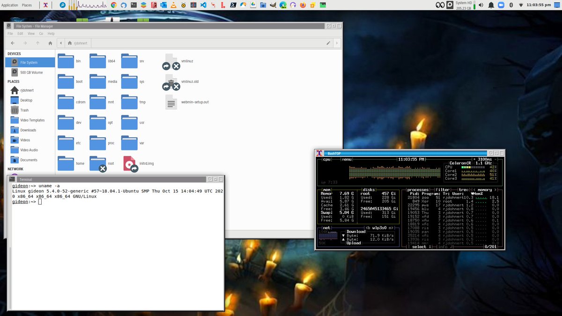The image size is (562, 316).
Task: Open the Places menu in top panel
Action: (27, 5)
